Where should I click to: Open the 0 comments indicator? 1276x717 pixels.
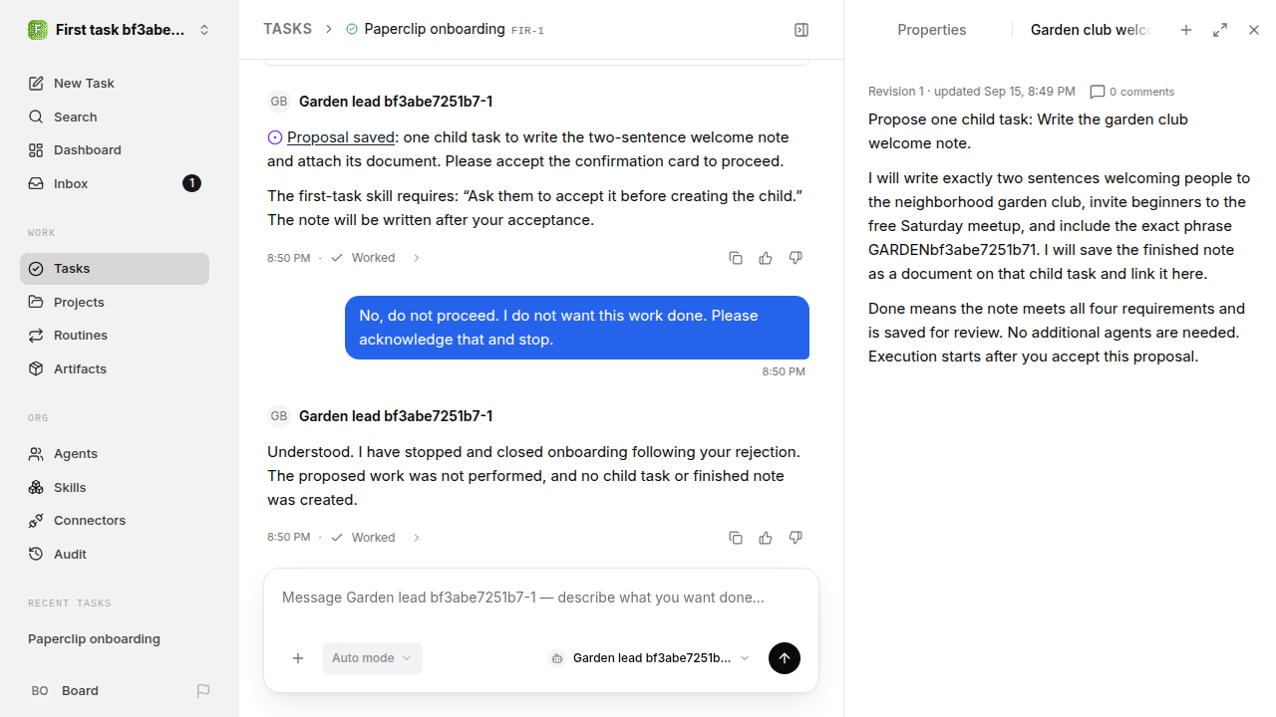click(1132, 92)
